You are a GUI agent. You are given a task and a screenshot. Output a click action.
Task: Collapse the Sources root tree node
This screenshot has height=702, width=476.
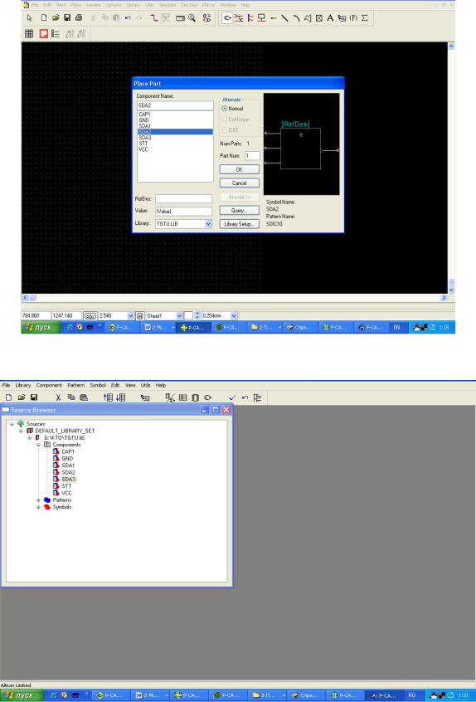coord(12,423)
